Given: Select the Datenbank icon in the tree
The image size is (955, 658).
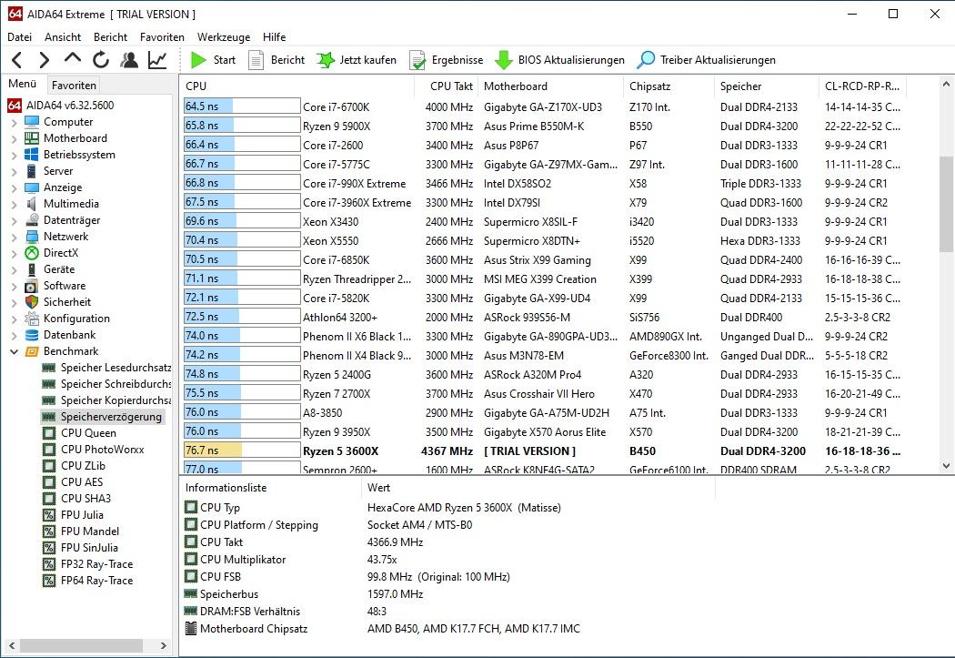Looking at the screenshot, I should 32,335.
